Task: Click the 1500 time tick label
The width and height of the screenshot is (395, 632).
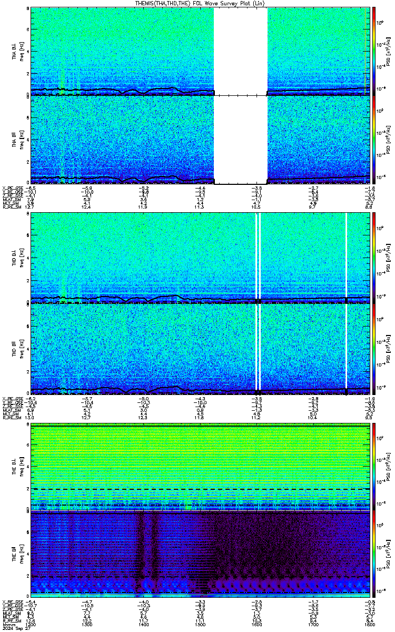Action: click(x=200, y=625)
